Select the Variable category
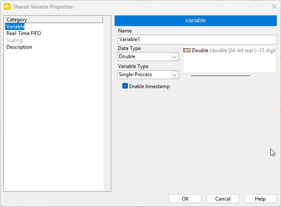The width and height of the screenshot is (281, 207). (15, 27)
